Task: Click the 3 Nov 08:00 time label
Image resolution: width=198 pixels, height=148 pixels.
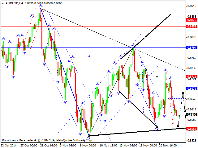Action: point(68,146)
